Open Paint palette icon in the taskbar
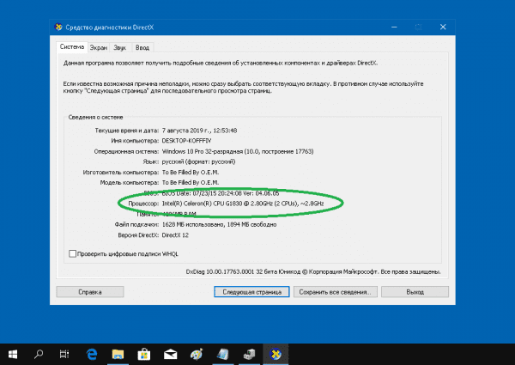The height and width of the screenshot is (365, 515). tap(197, 354)
